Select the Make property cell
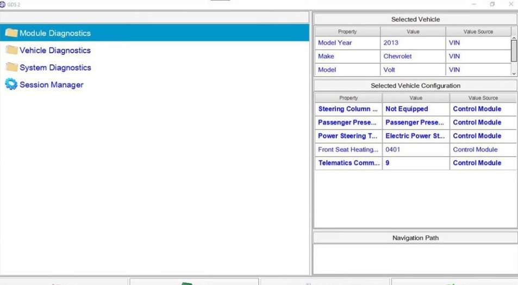 click(x=347, y=56)
